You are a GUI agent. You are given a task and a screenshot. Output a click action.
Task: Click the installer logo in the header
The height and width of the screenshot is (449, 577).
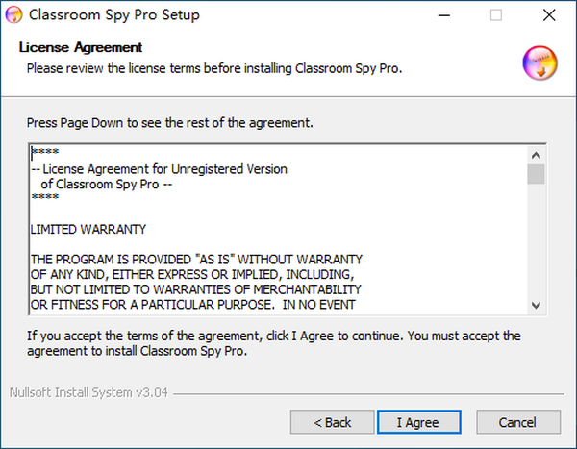[539, 63]
